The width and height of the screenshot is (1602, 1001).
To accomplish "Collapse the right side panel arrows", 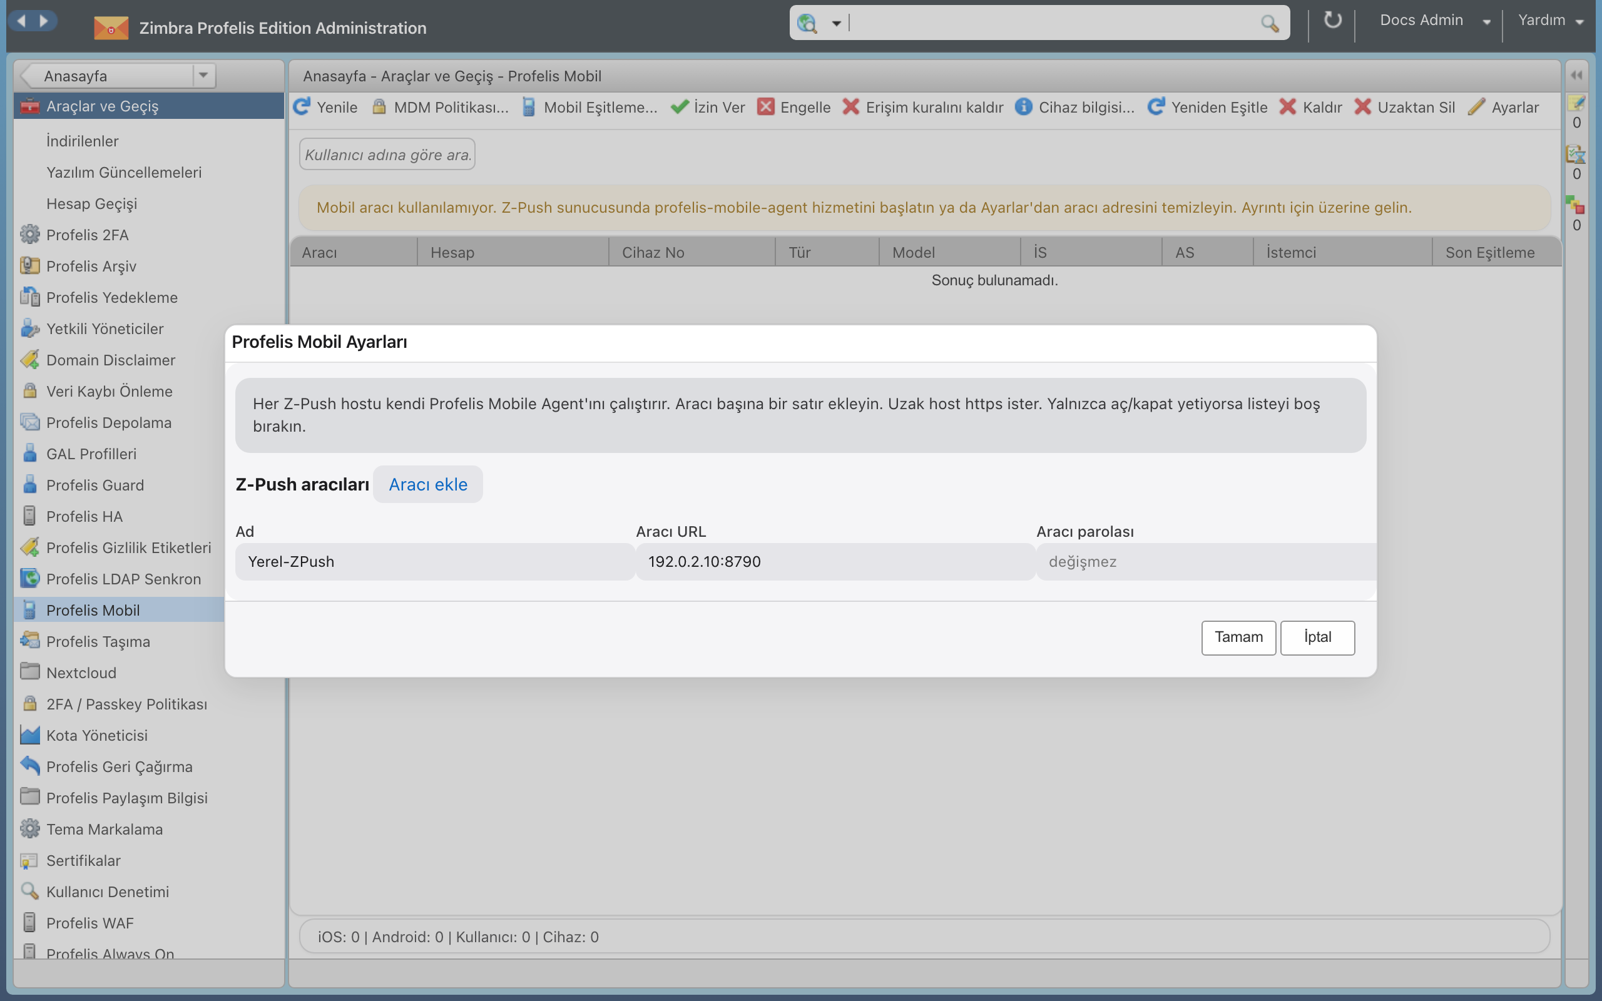I will click(1576, 76).
